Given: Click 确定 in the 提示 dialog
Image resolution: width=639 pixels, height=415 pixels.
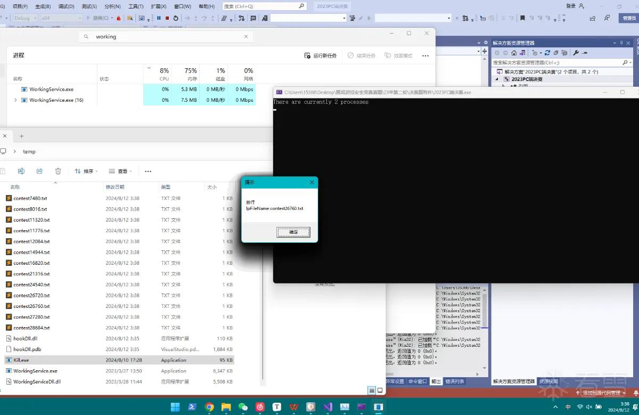Looking at the screenshot, I should coord(293,232).
